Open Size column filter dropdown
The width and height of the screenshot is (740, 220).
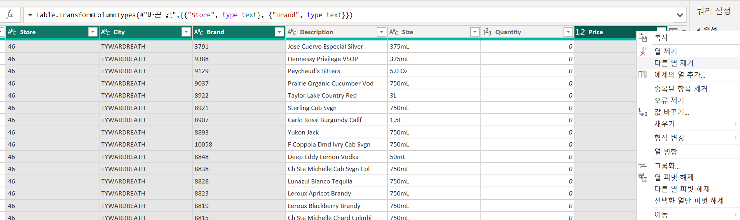click(x=475, y=32)
